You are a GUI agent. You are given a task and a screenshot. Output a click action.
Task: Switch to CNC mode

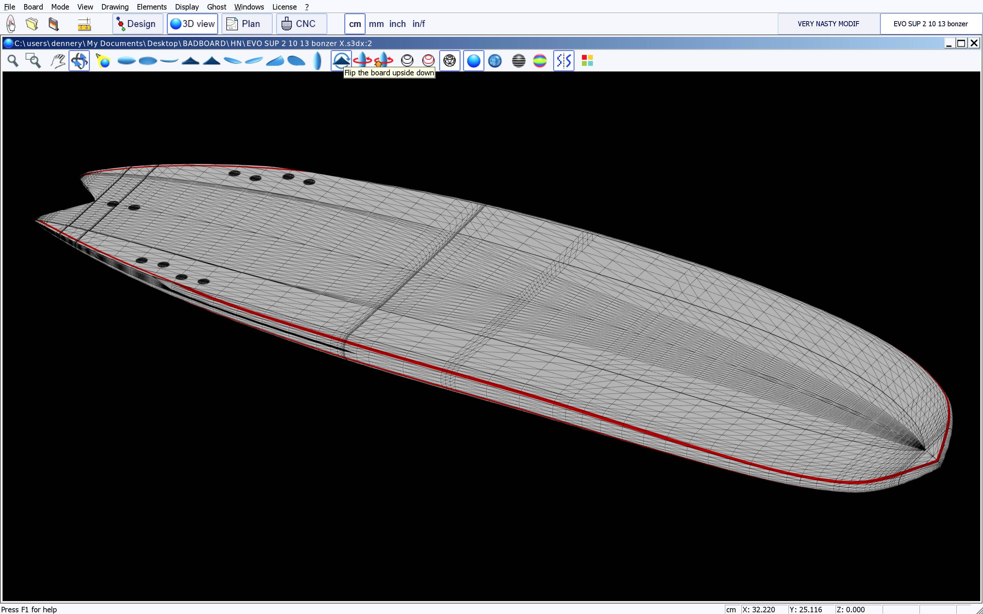tap(301, 24)
